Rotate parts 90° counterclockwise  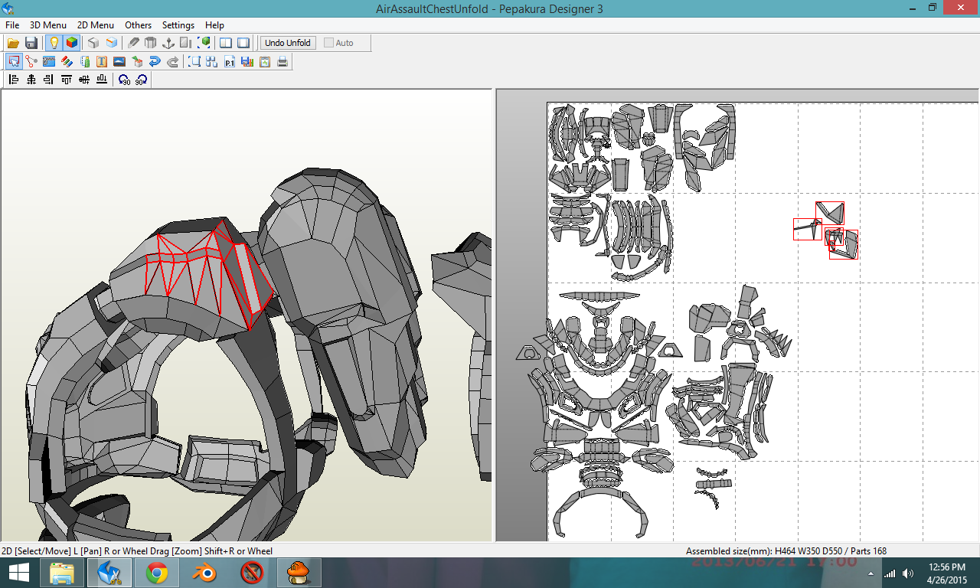click(124, 80)
